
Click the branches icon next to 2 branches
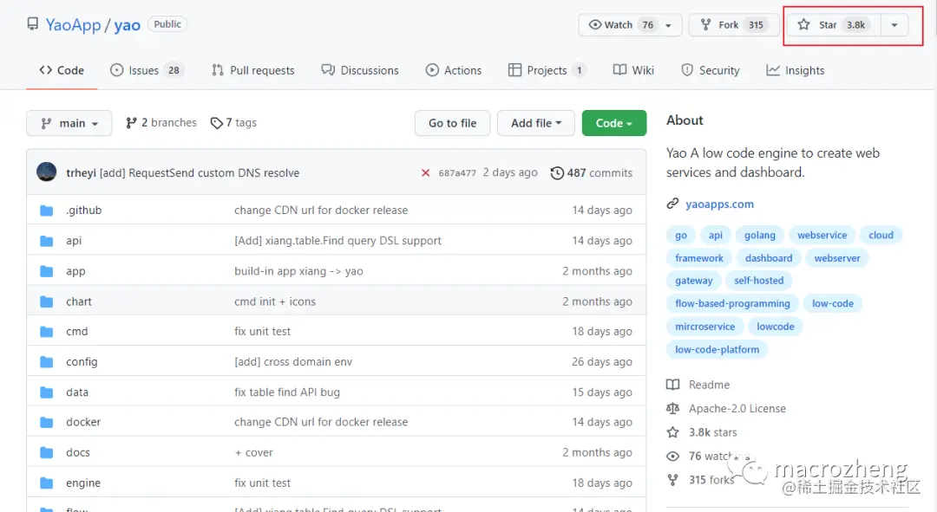coord(132,123)
